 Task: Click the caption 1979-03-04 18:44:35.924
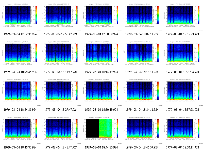pos(101,147)
